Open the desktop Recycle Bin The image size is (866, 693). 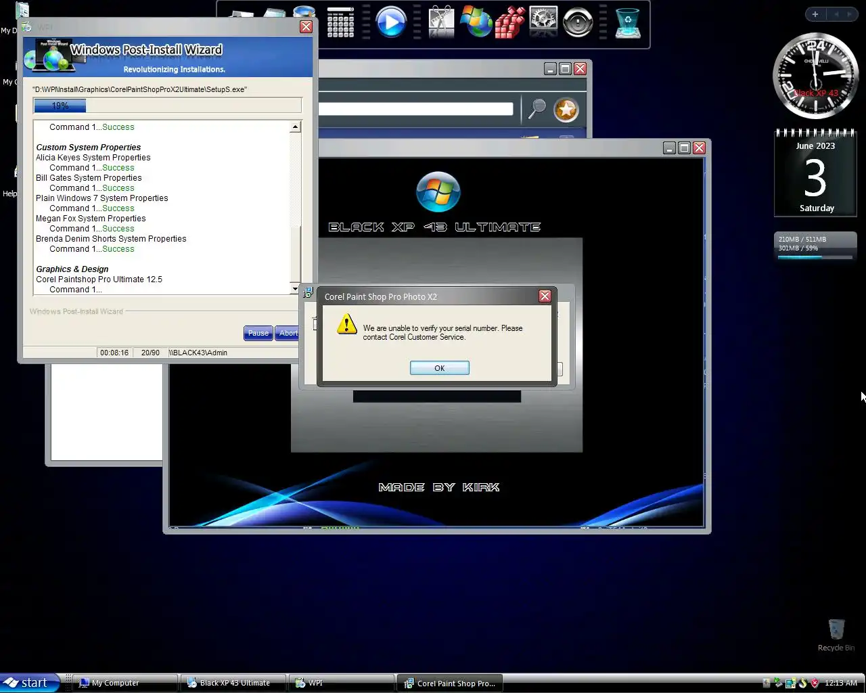coord(836,635)
